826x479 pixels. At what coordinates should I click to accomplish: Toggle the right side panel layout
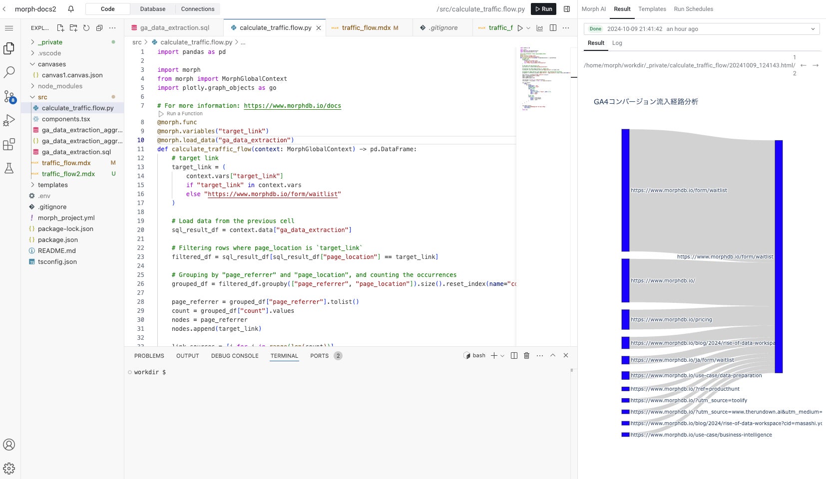pos(567,9)
